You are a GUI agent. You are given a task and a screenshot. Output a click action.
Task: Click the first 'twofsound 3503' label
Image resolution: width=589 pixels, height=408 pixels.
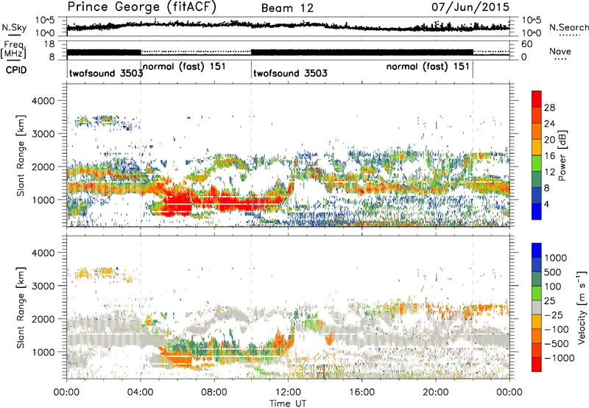pos(106,73)
